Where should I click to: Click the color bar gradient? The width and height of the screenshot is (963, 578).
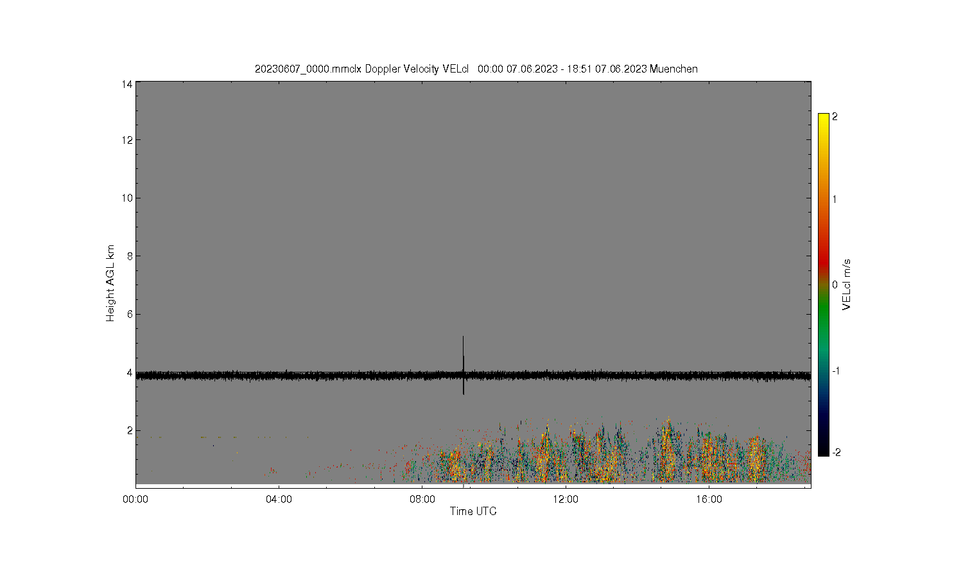coord(823,285)
